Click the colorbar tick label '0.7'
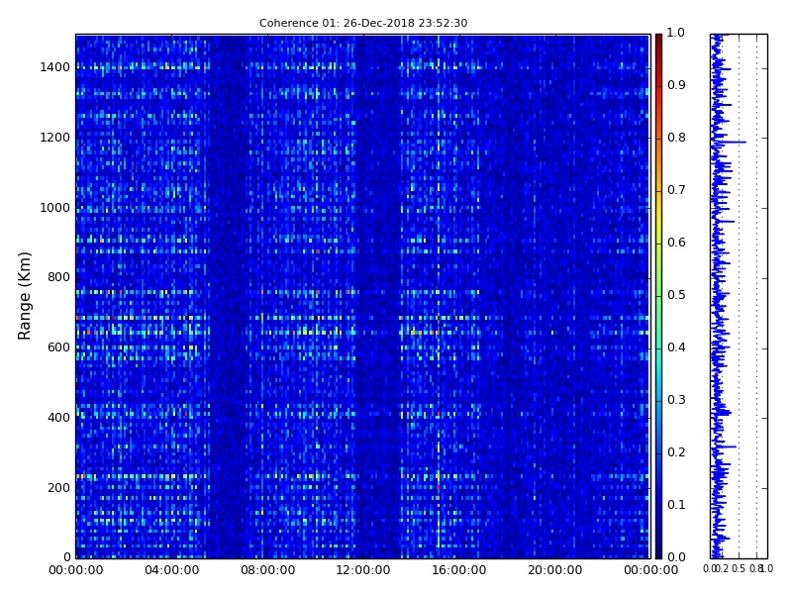This screenshot has height=594, width=792. [676, 190]
